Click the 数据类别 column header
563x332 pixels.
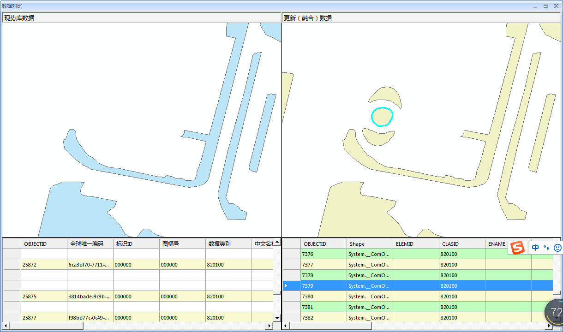(x=228, y=243)
